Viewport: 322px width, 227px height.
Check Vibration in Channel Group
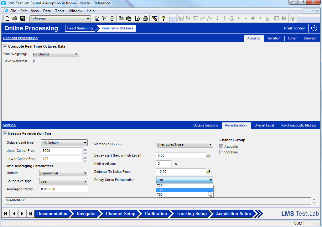(221, 152)
